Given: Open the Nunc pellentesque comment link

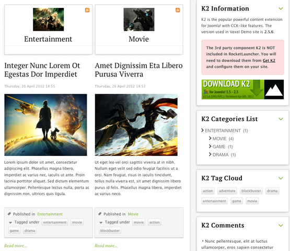Looking at the screenshot, I should click(x=237, y=244).
